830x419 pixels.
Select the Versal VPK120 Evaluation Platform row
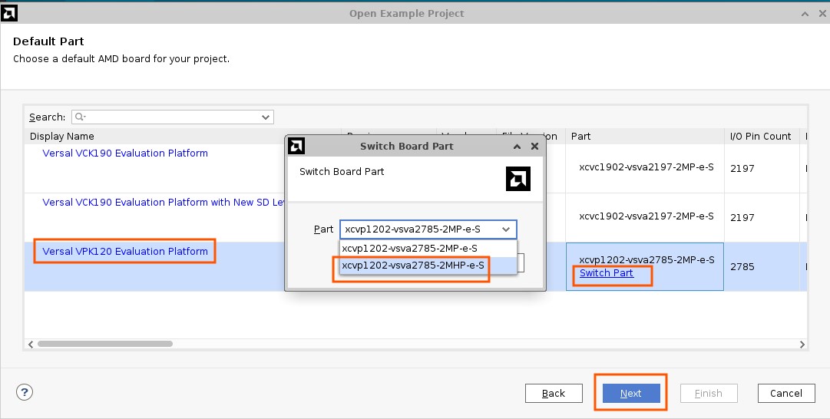point(125,252)
